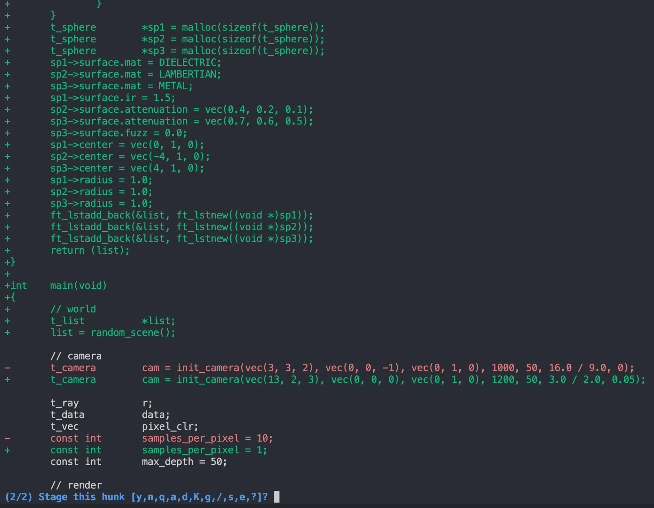Click 'list = random_scene();' line
This screenshot has height=508, width=654.
pyautogui.click(x=113, y=333)
